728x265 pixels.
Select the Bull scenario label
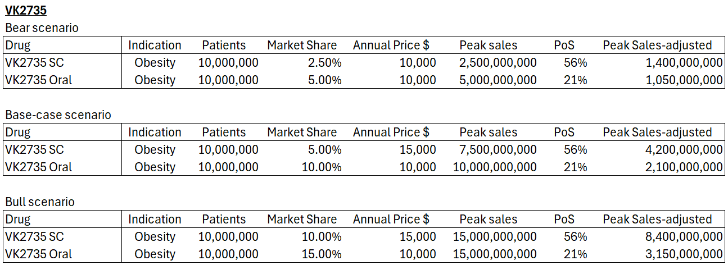coord(40,202)
